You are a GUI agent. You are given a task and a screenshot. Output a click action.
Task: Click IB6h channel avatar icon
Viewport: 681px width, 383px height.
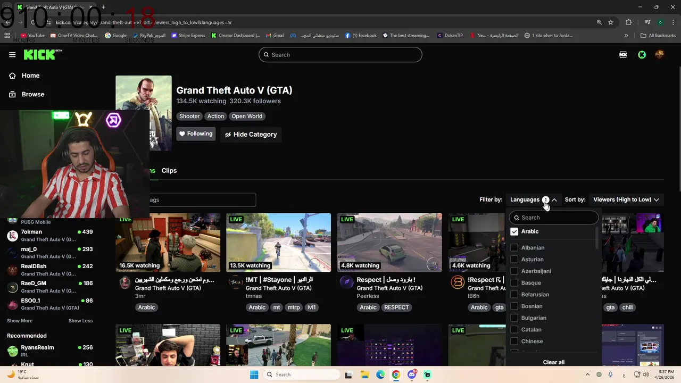(458, 282)
